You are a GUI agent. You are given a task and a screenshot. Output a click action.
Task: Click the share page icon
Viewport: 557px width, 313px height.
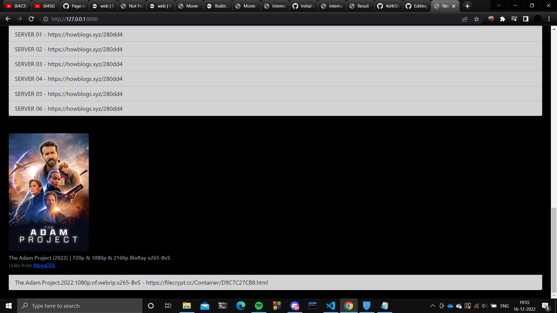click(x=465, y=19)
